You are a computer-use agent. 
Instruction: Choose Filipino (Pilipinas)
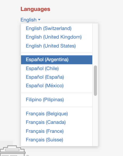click(57, 100)
